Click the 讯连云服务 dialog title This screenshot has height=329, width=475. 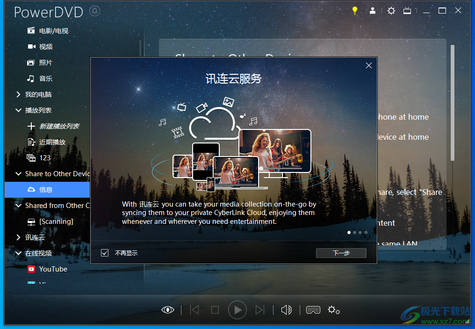(x=234, y=79)
